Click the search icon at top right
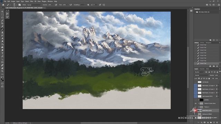 (210, 5)
